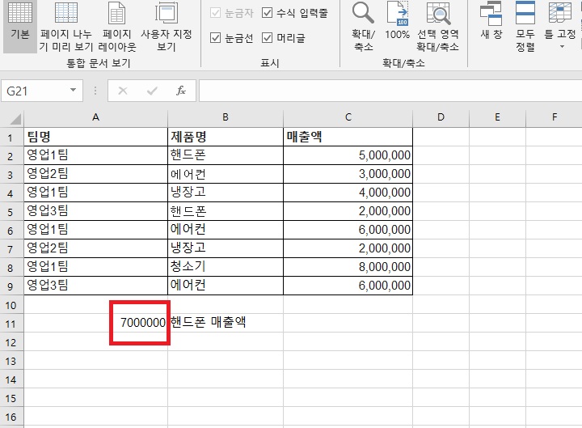Image resolution: width=582 pixels, height=428 pixels.
Task: Select 에어컨 cell in row 6
Action: tap(226, 230)
